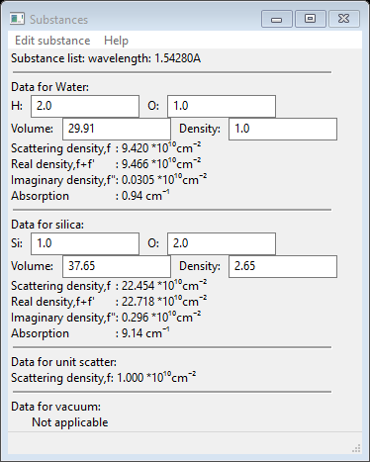Screen dimensions: 370x462
Task: Click the Water H atom count field
Action: [85, 106]
